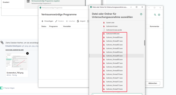Click the file list vertical scrollbar thumb
This screenshot has height=95, width=176.
coord(145,43)
